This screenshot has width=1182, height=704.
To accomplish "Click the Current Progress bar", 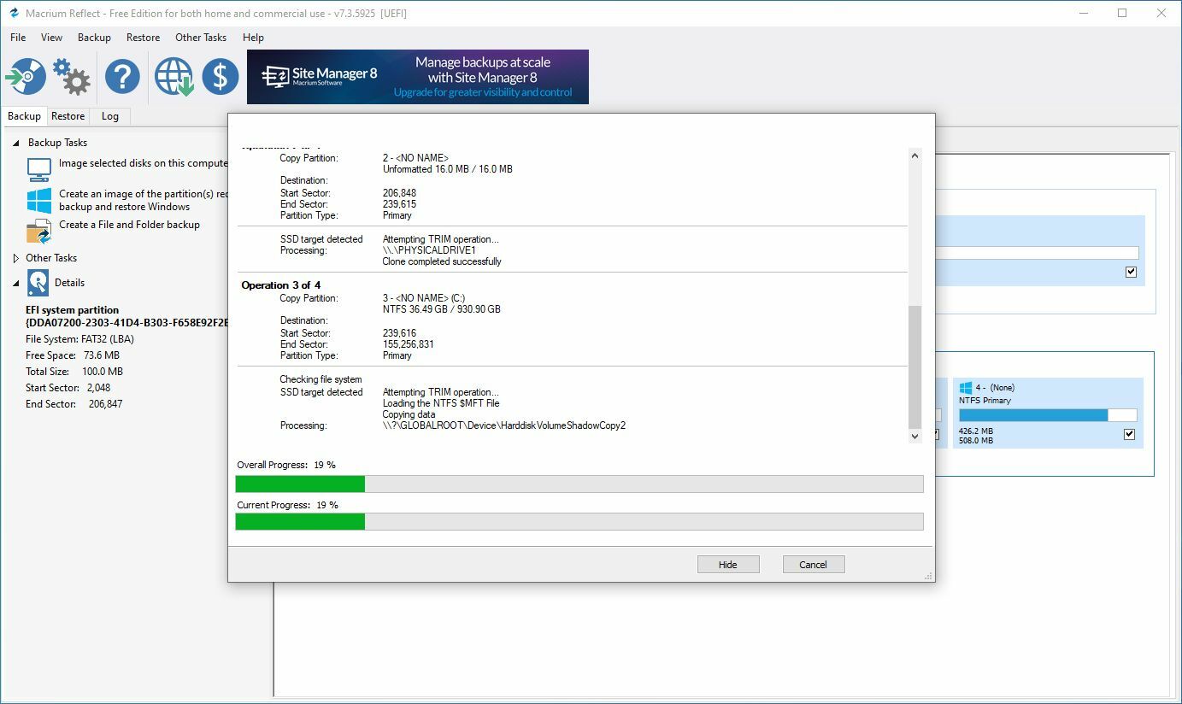I will point(579,521).
